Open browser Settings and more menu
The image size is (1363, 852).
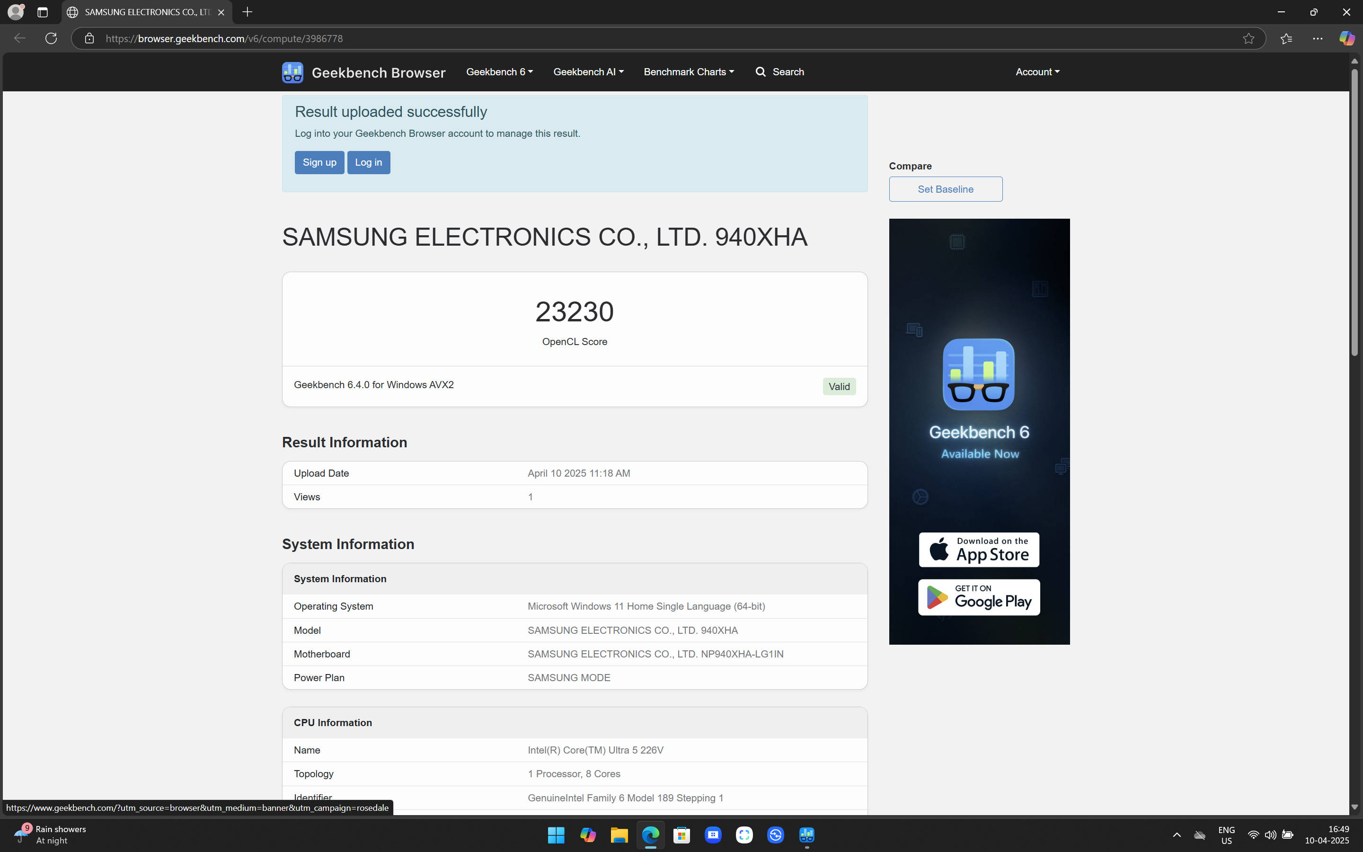coord(1318,38)
